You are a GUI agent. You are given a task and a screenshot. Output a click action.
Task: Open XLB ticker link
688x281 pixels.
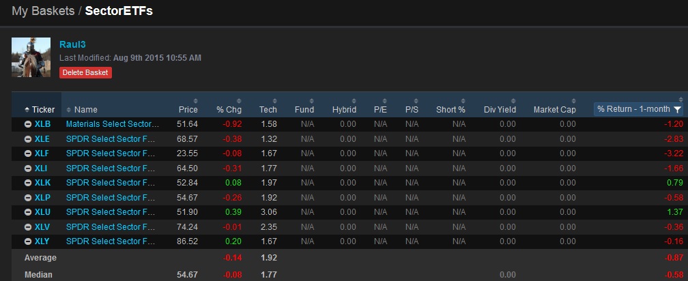[x=42, y=124]
